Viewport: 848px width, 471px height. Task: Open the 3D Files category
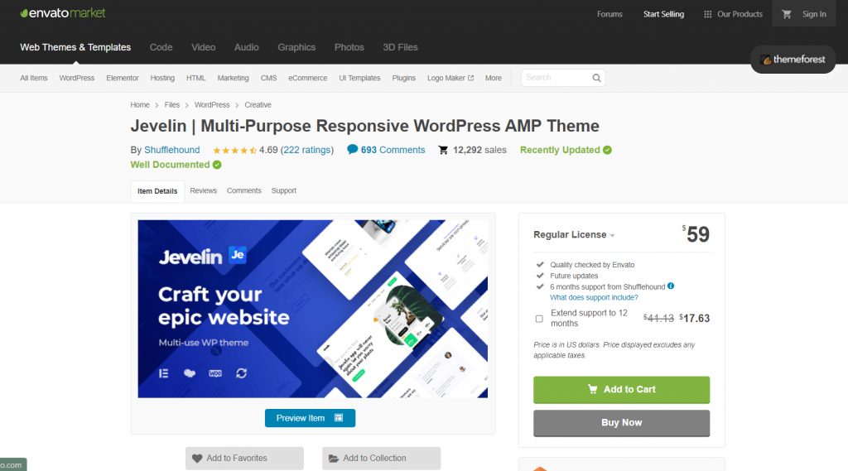pyautogui.click(x=400, y=47)
